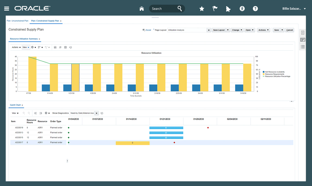Open the Billie Salazar user menu
This screenshot has height=186, width=312.
[294, 9]
